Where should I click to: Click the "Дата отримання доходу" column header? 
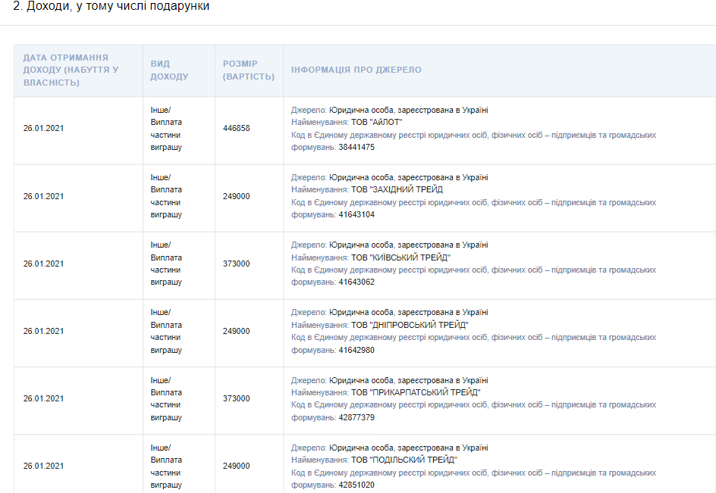tap(71, 70)
